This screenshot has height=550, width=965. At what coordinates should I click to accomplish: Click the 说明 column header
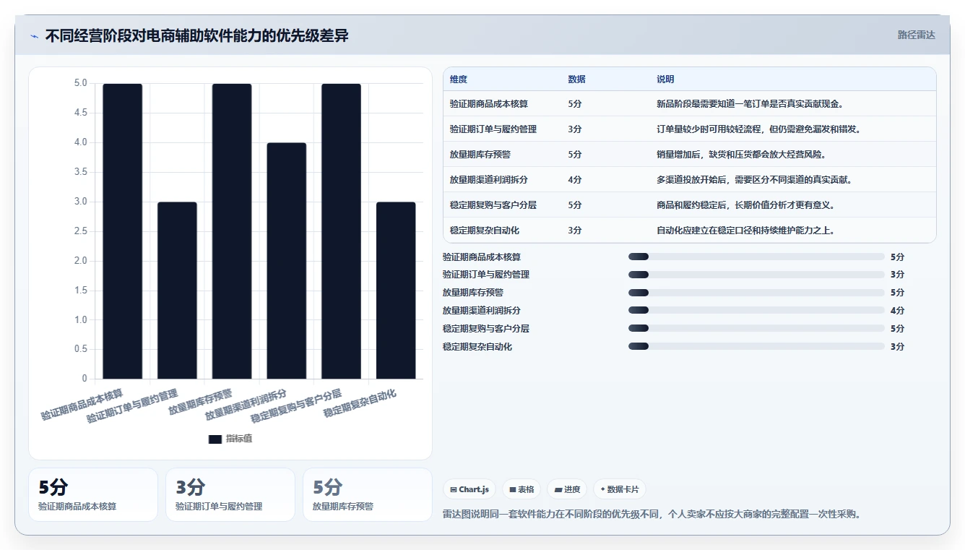665,80
